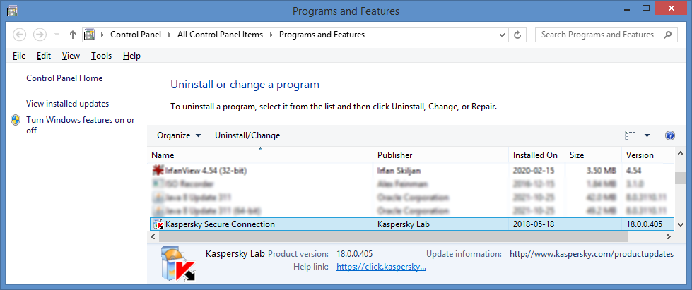This screenshot has height=290, width=692.
Task: Click the Up one level arrow
Action: [73, 35]
